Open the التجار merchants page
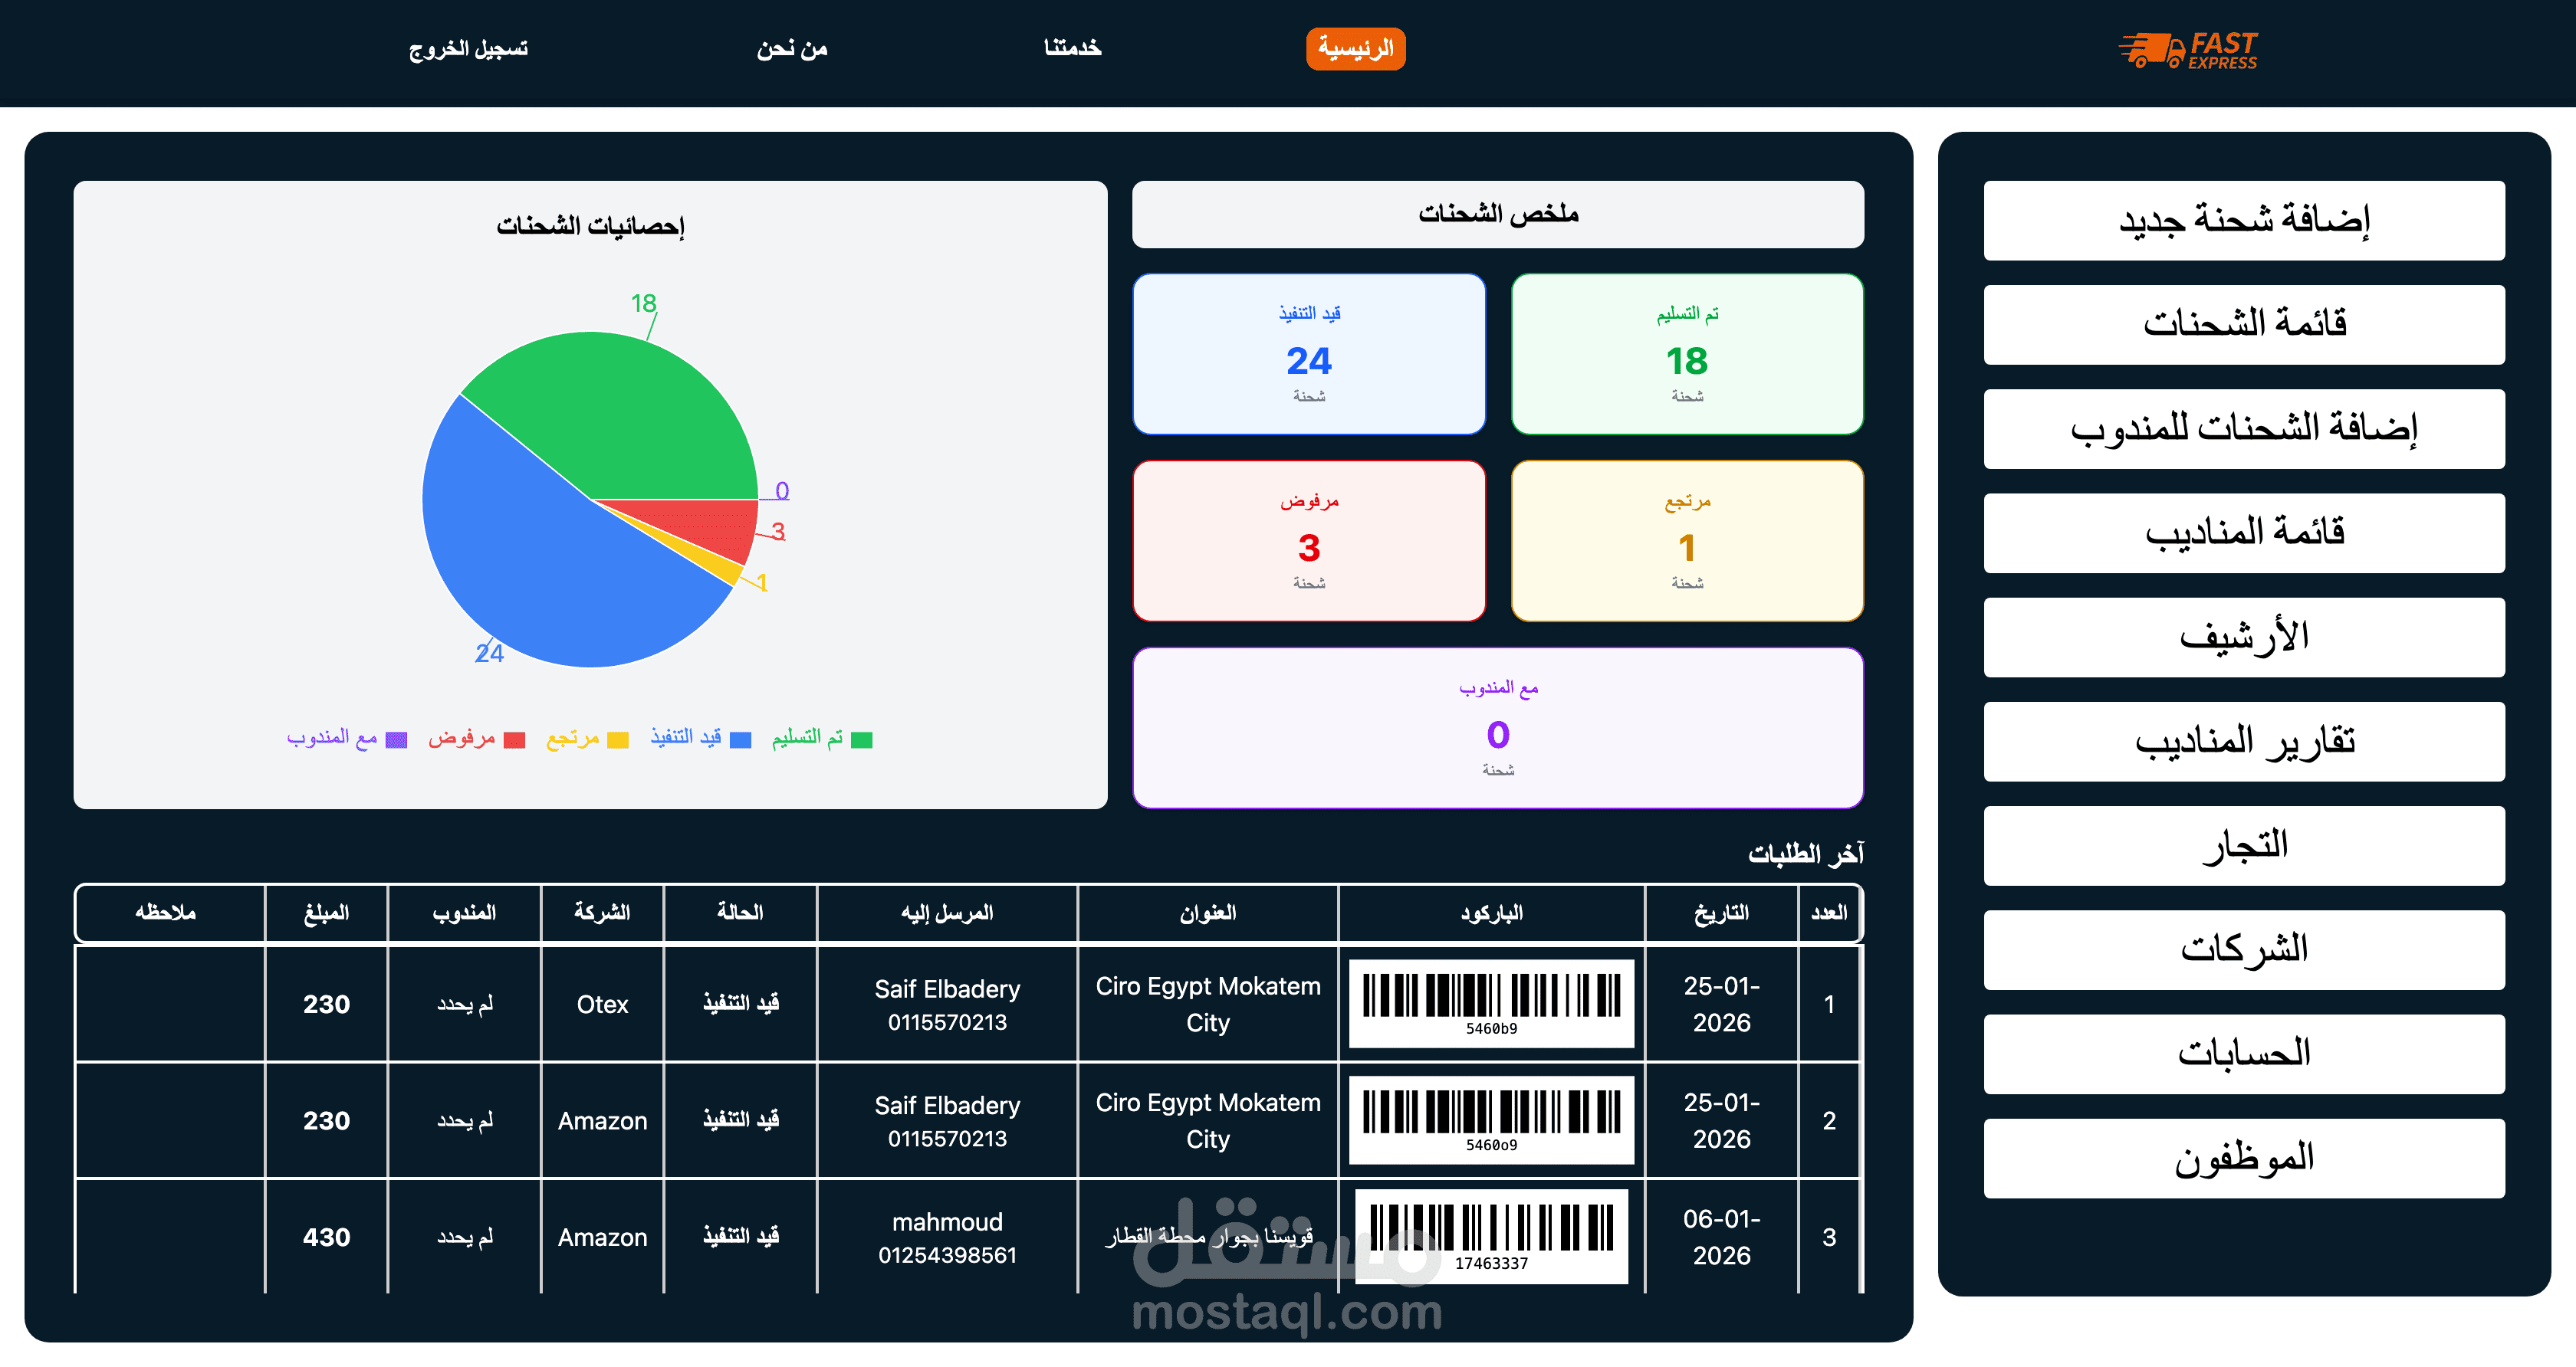This screenshot has height=1367, width=2576. point(2244,845)
